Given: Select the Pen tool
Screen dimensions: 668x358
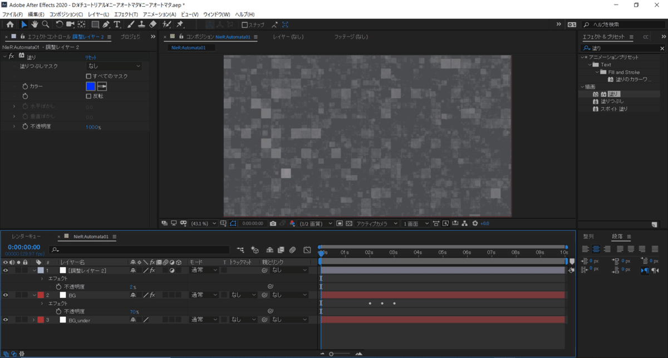Looking at the screenshot, I should 106,24.
